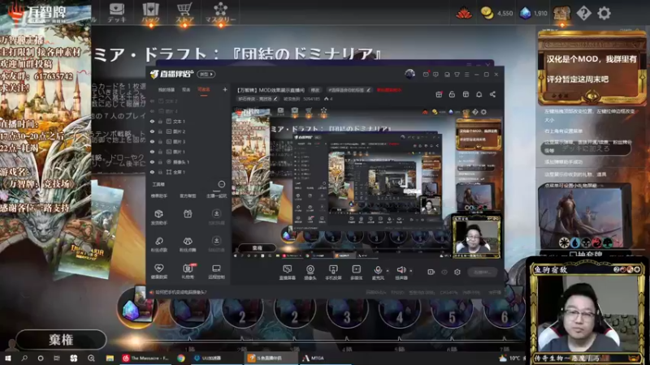Screen dimensions: 650x365
Task: Hide the 图片 1 layer via eye icon
Action: (x=152, y=152)
